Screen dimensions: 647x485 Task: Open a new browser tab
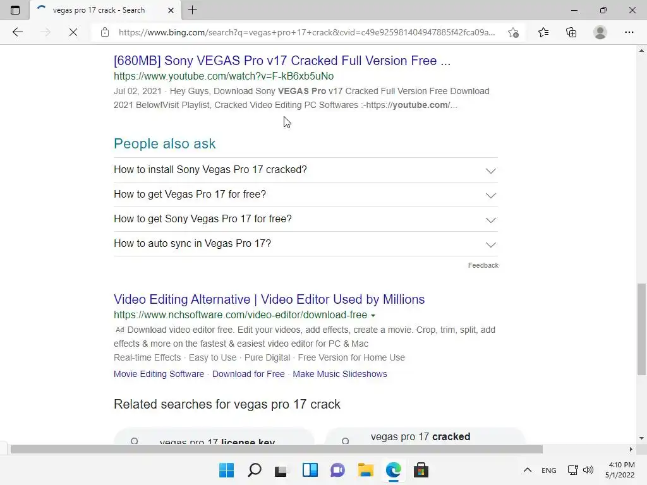(x=192, y=10)
